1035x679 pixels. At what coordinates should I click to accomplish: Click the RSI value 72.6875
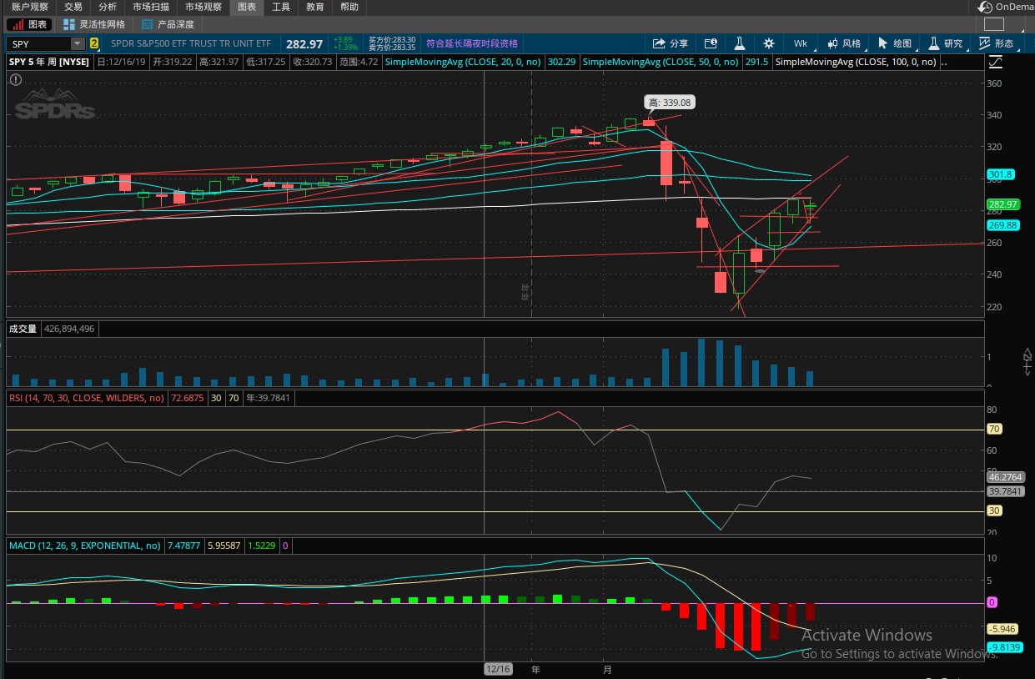pyautogui.click(x=188, y=398)
